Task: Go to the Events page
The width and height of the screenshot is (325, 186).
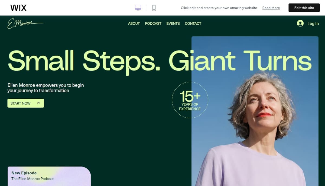Action: point(173,24)
